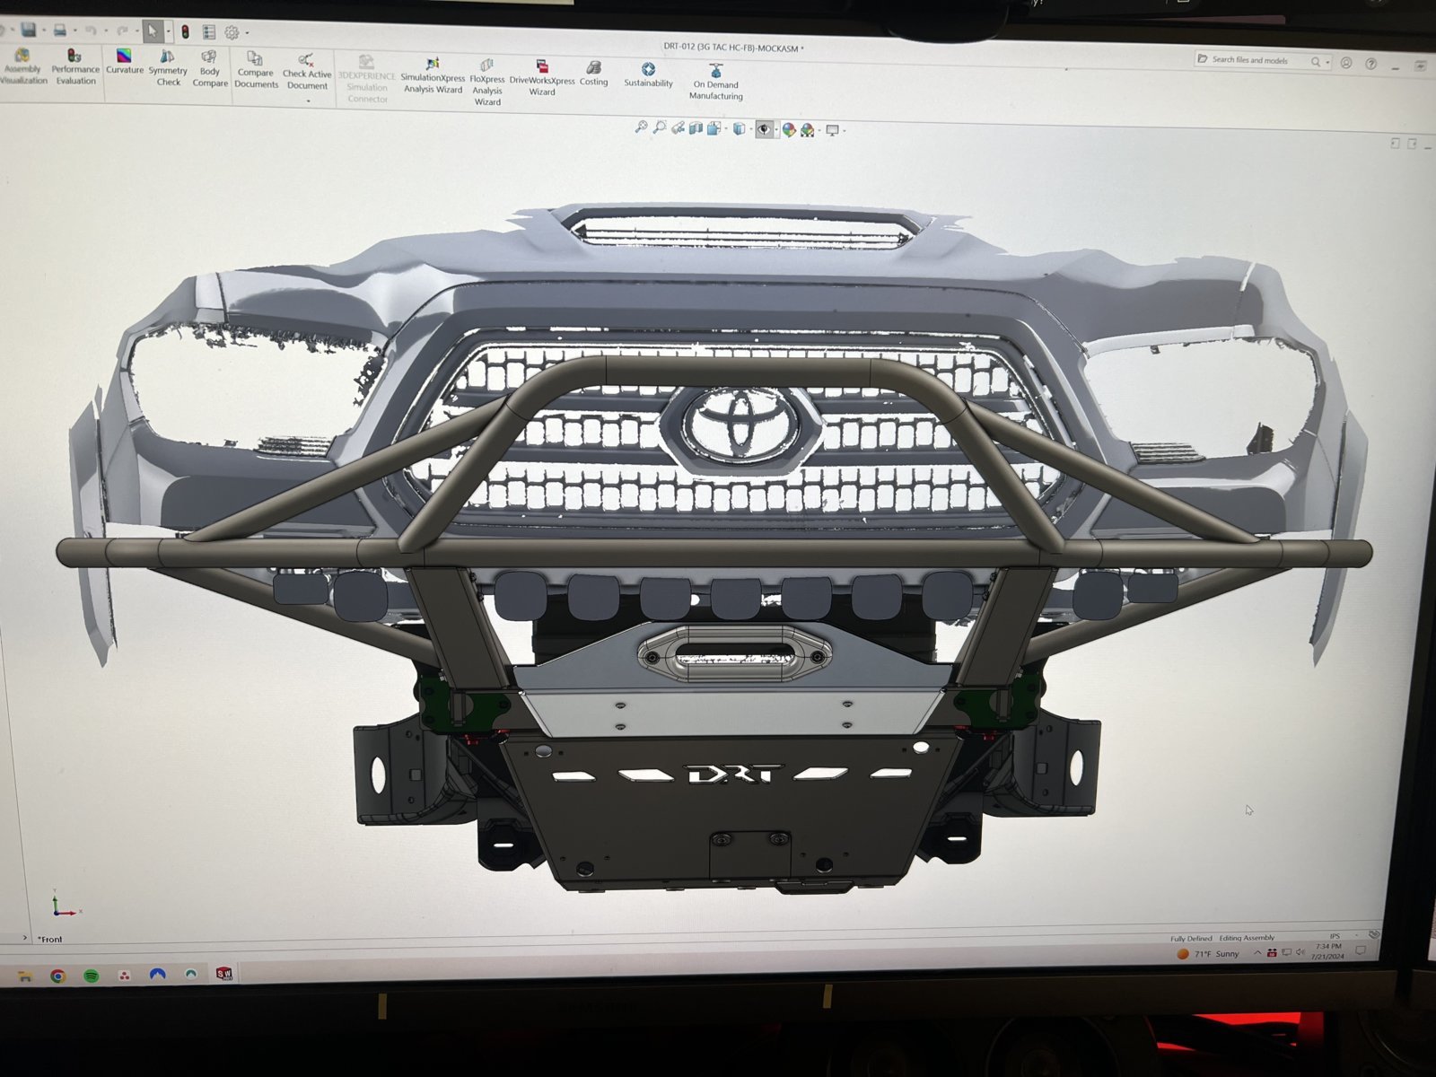Click the Print icon in quick toolbar
This screenshot has width=1436, height=1077.
(60, 31)
